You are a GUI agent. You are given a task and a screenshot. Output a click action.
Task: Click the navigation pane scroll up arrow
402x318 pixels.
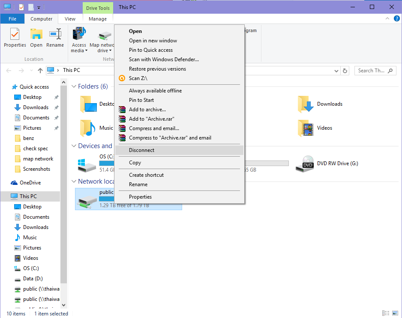(63, 83)
